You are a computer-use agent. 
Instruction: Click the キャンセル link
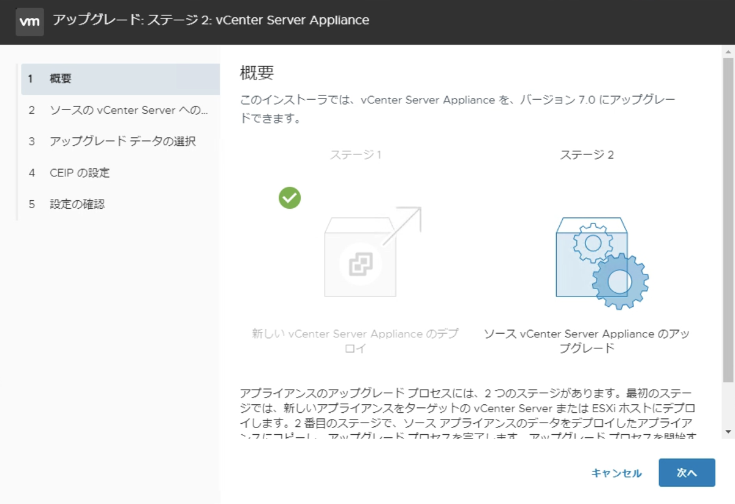pos(616,473)
